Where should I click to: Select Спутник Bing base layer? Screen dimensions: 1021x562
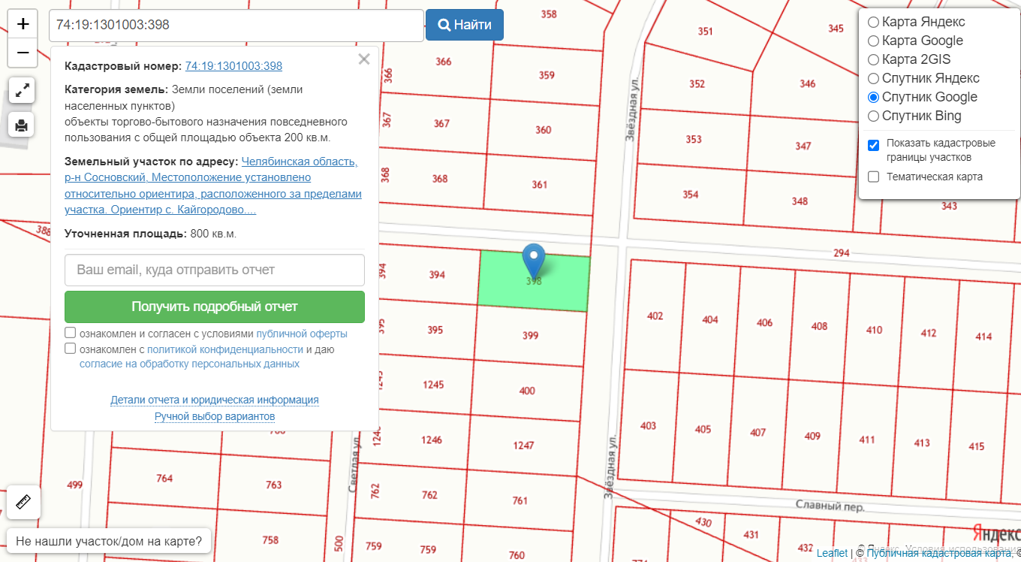click(873, 116)
